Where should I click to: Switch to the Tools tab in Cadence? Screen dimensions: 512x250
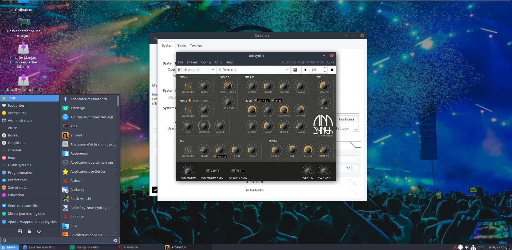point(182,46)
